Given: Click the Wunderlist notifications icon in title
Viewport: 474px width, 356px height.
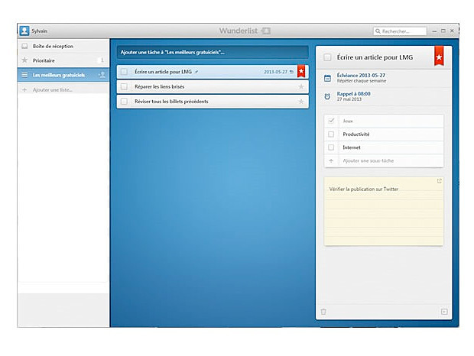Looking at the screenshot, I should pos(266,31).
